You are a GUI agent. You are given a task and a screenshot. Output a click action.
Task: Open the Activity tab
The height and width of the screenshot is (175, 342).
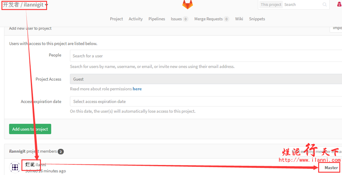coord(136,19)
